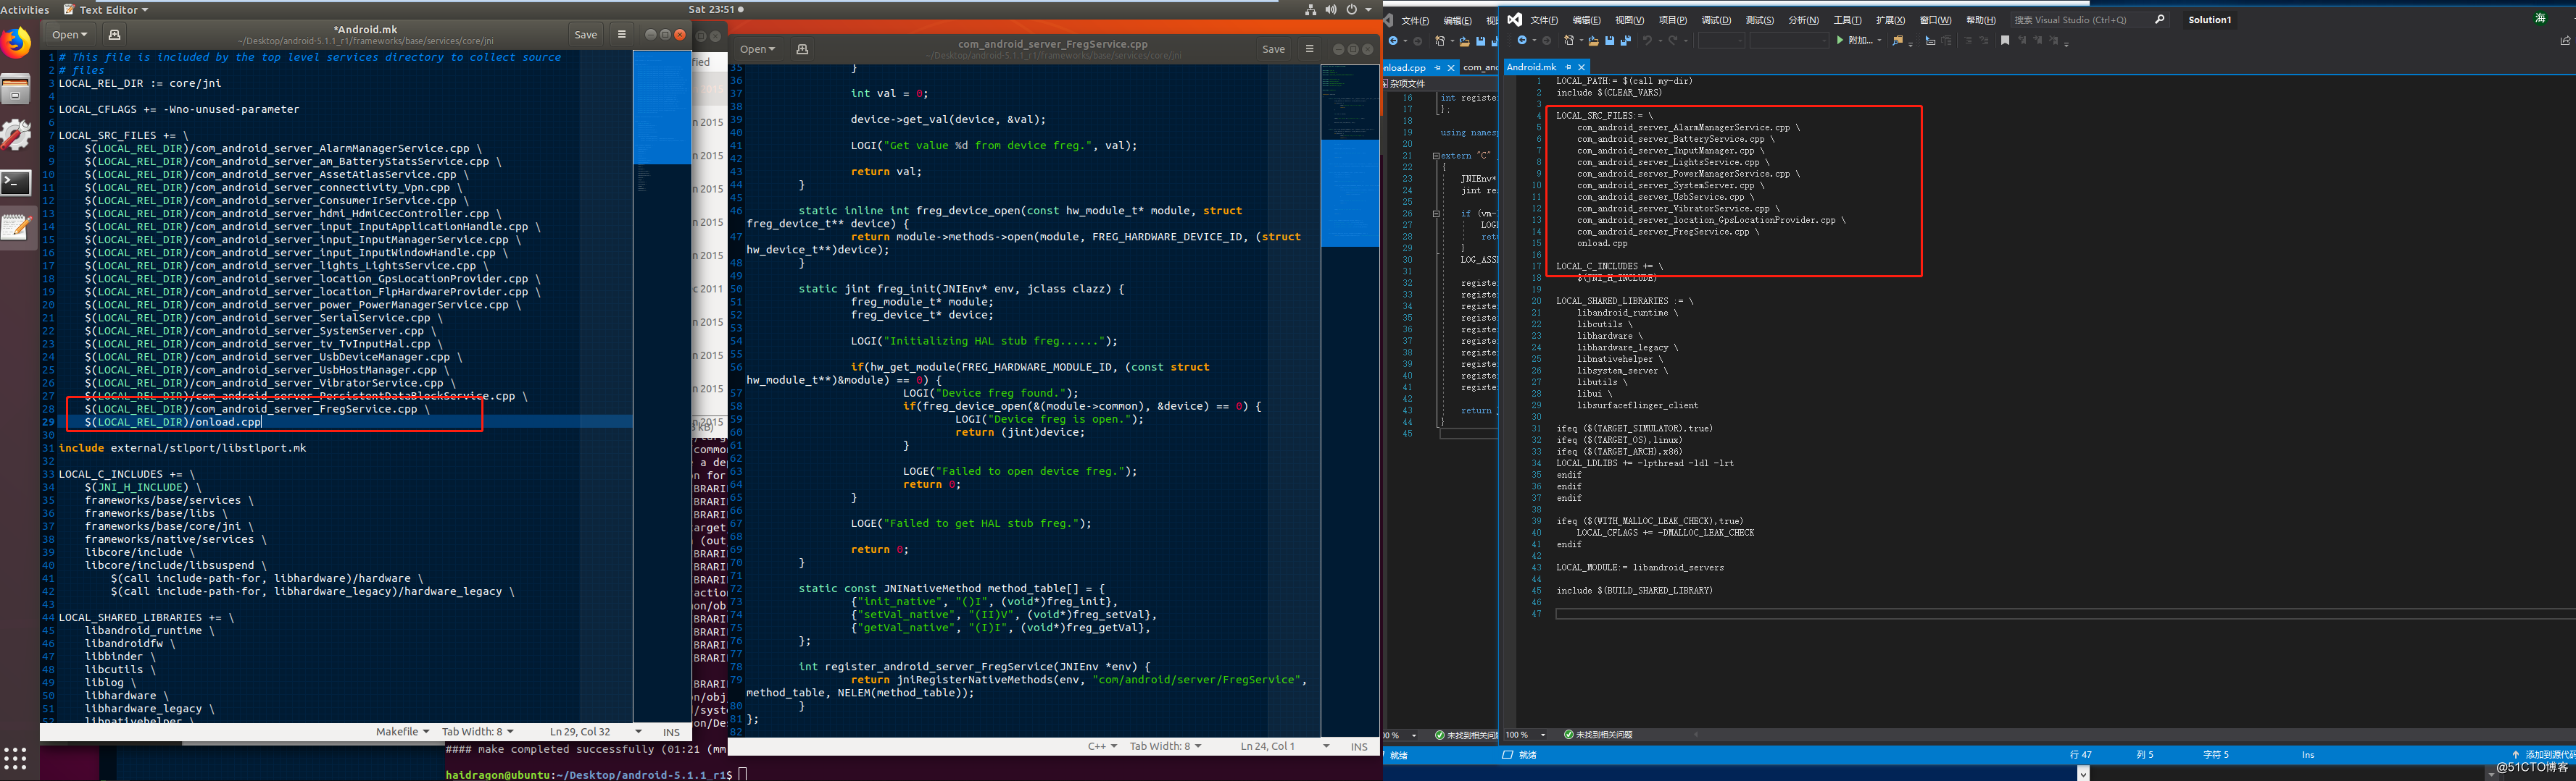2576x781 pixels.
Task: Open Tab Width dropdown in FregService.cpp editor
Action: 1166,746
